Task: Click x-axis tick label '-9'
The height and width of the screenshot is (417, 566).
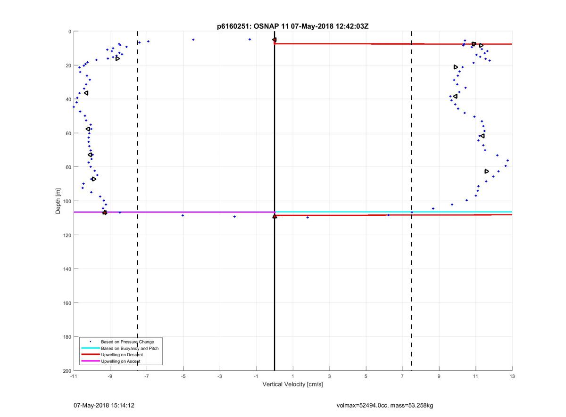Action: (110, 376)
